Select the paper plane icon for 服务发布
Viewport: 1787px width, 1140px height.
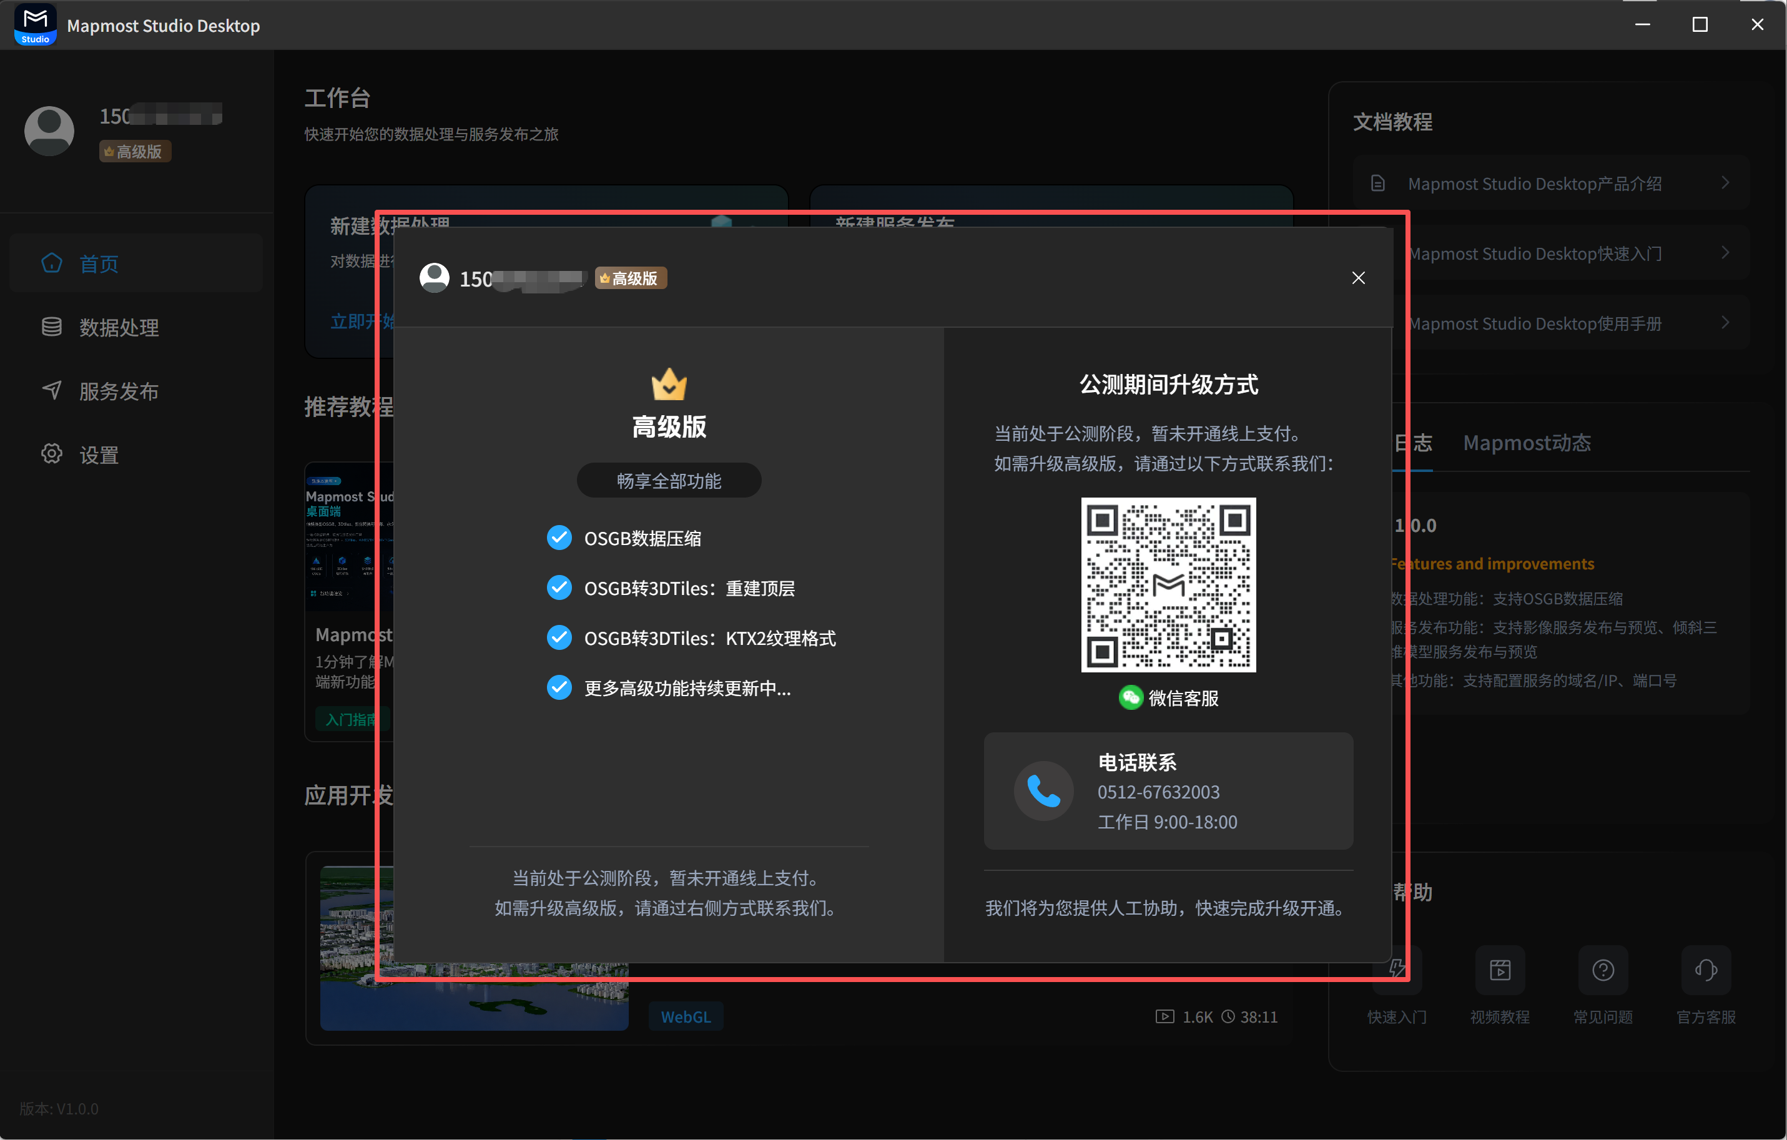(52, 390)
